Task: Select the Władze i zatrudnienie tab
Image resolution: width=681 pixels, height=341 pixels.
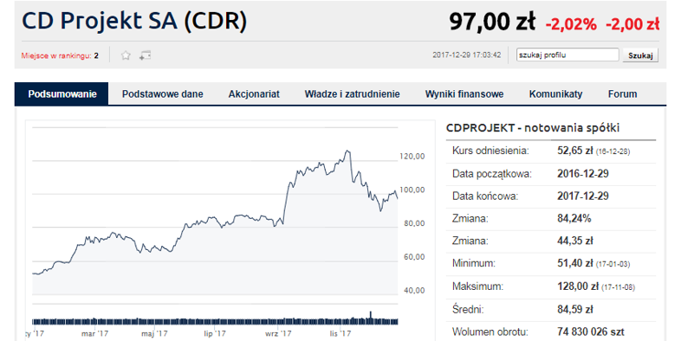Action: tap(353, 93)
